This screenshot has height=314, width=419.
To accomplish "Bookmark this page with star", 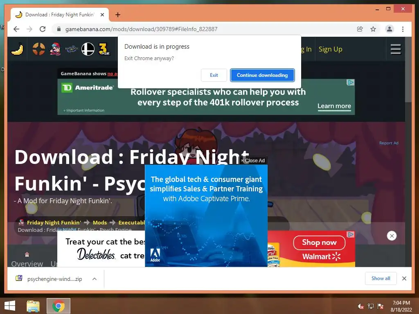I will click(373, 29).
